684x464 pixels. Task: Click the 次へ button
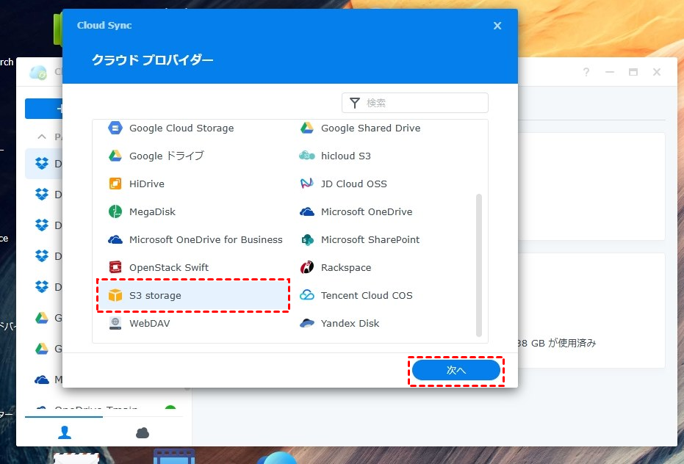(x=456, y=370)
